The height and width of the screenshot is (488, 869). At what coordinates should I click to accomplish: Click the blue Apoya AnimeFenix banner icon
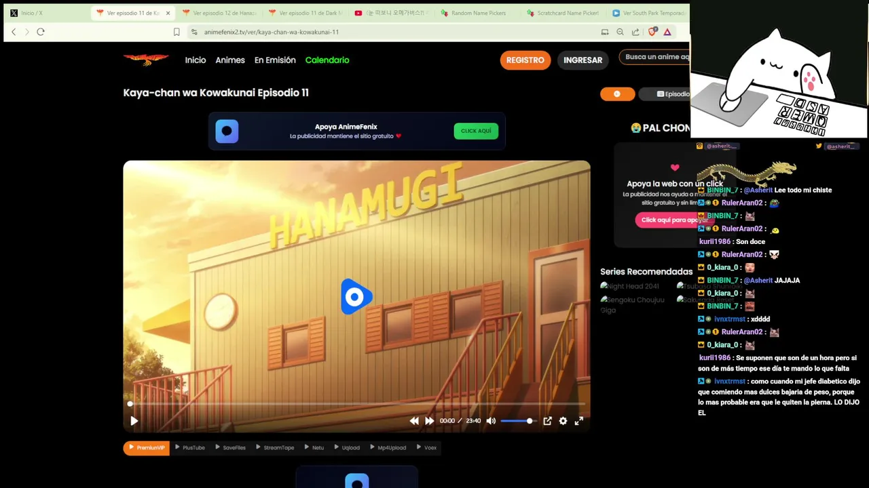(227, 131)
